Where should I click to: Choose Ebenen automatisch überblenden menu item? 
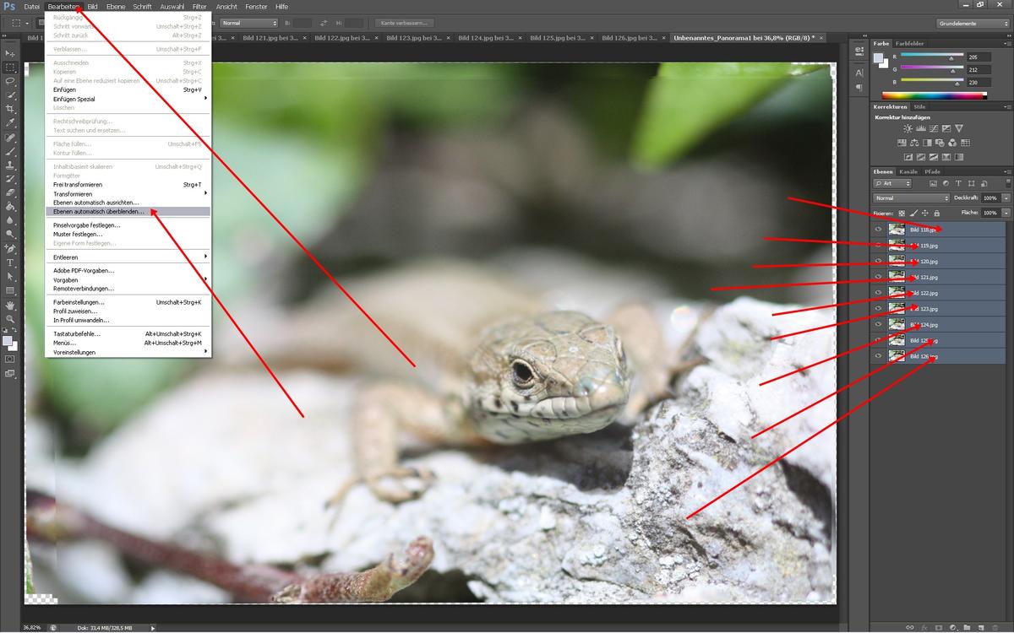[127, 212]
